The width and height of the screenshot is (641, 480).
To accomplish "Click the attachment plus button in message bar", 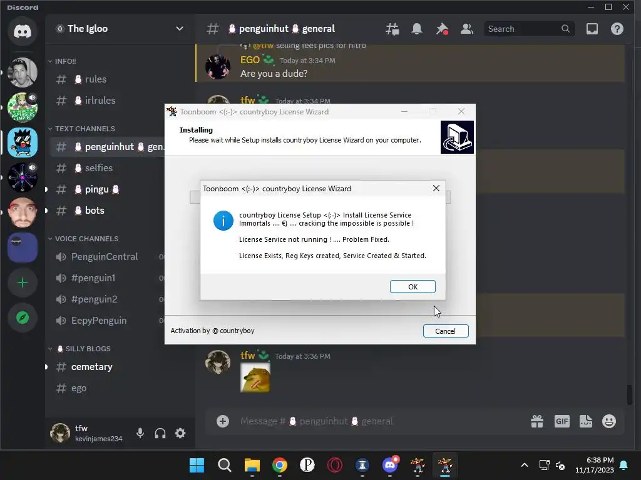I will coord(223,421).
